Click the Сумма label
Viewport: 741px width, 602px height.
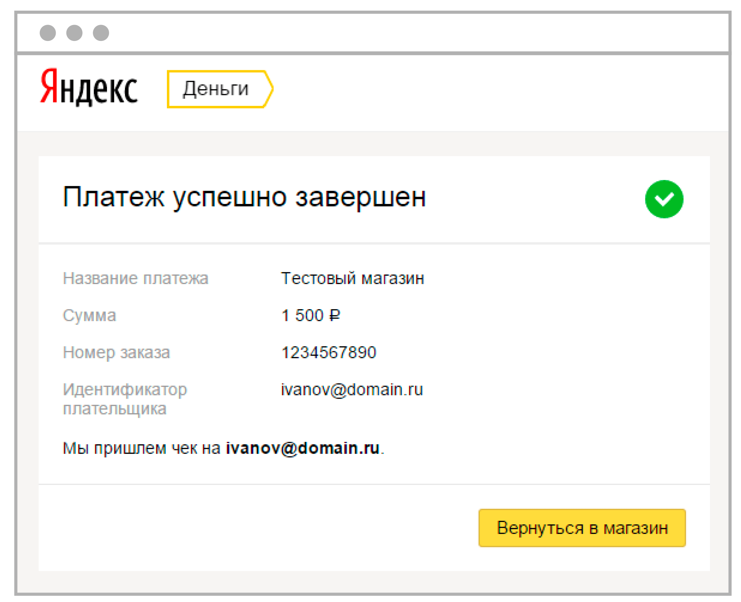[x=89, y=315]
